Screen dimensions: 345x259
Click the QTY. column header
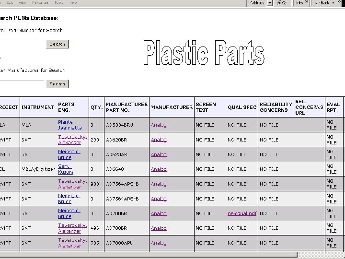pyautogui.click(x=97, y=107)
